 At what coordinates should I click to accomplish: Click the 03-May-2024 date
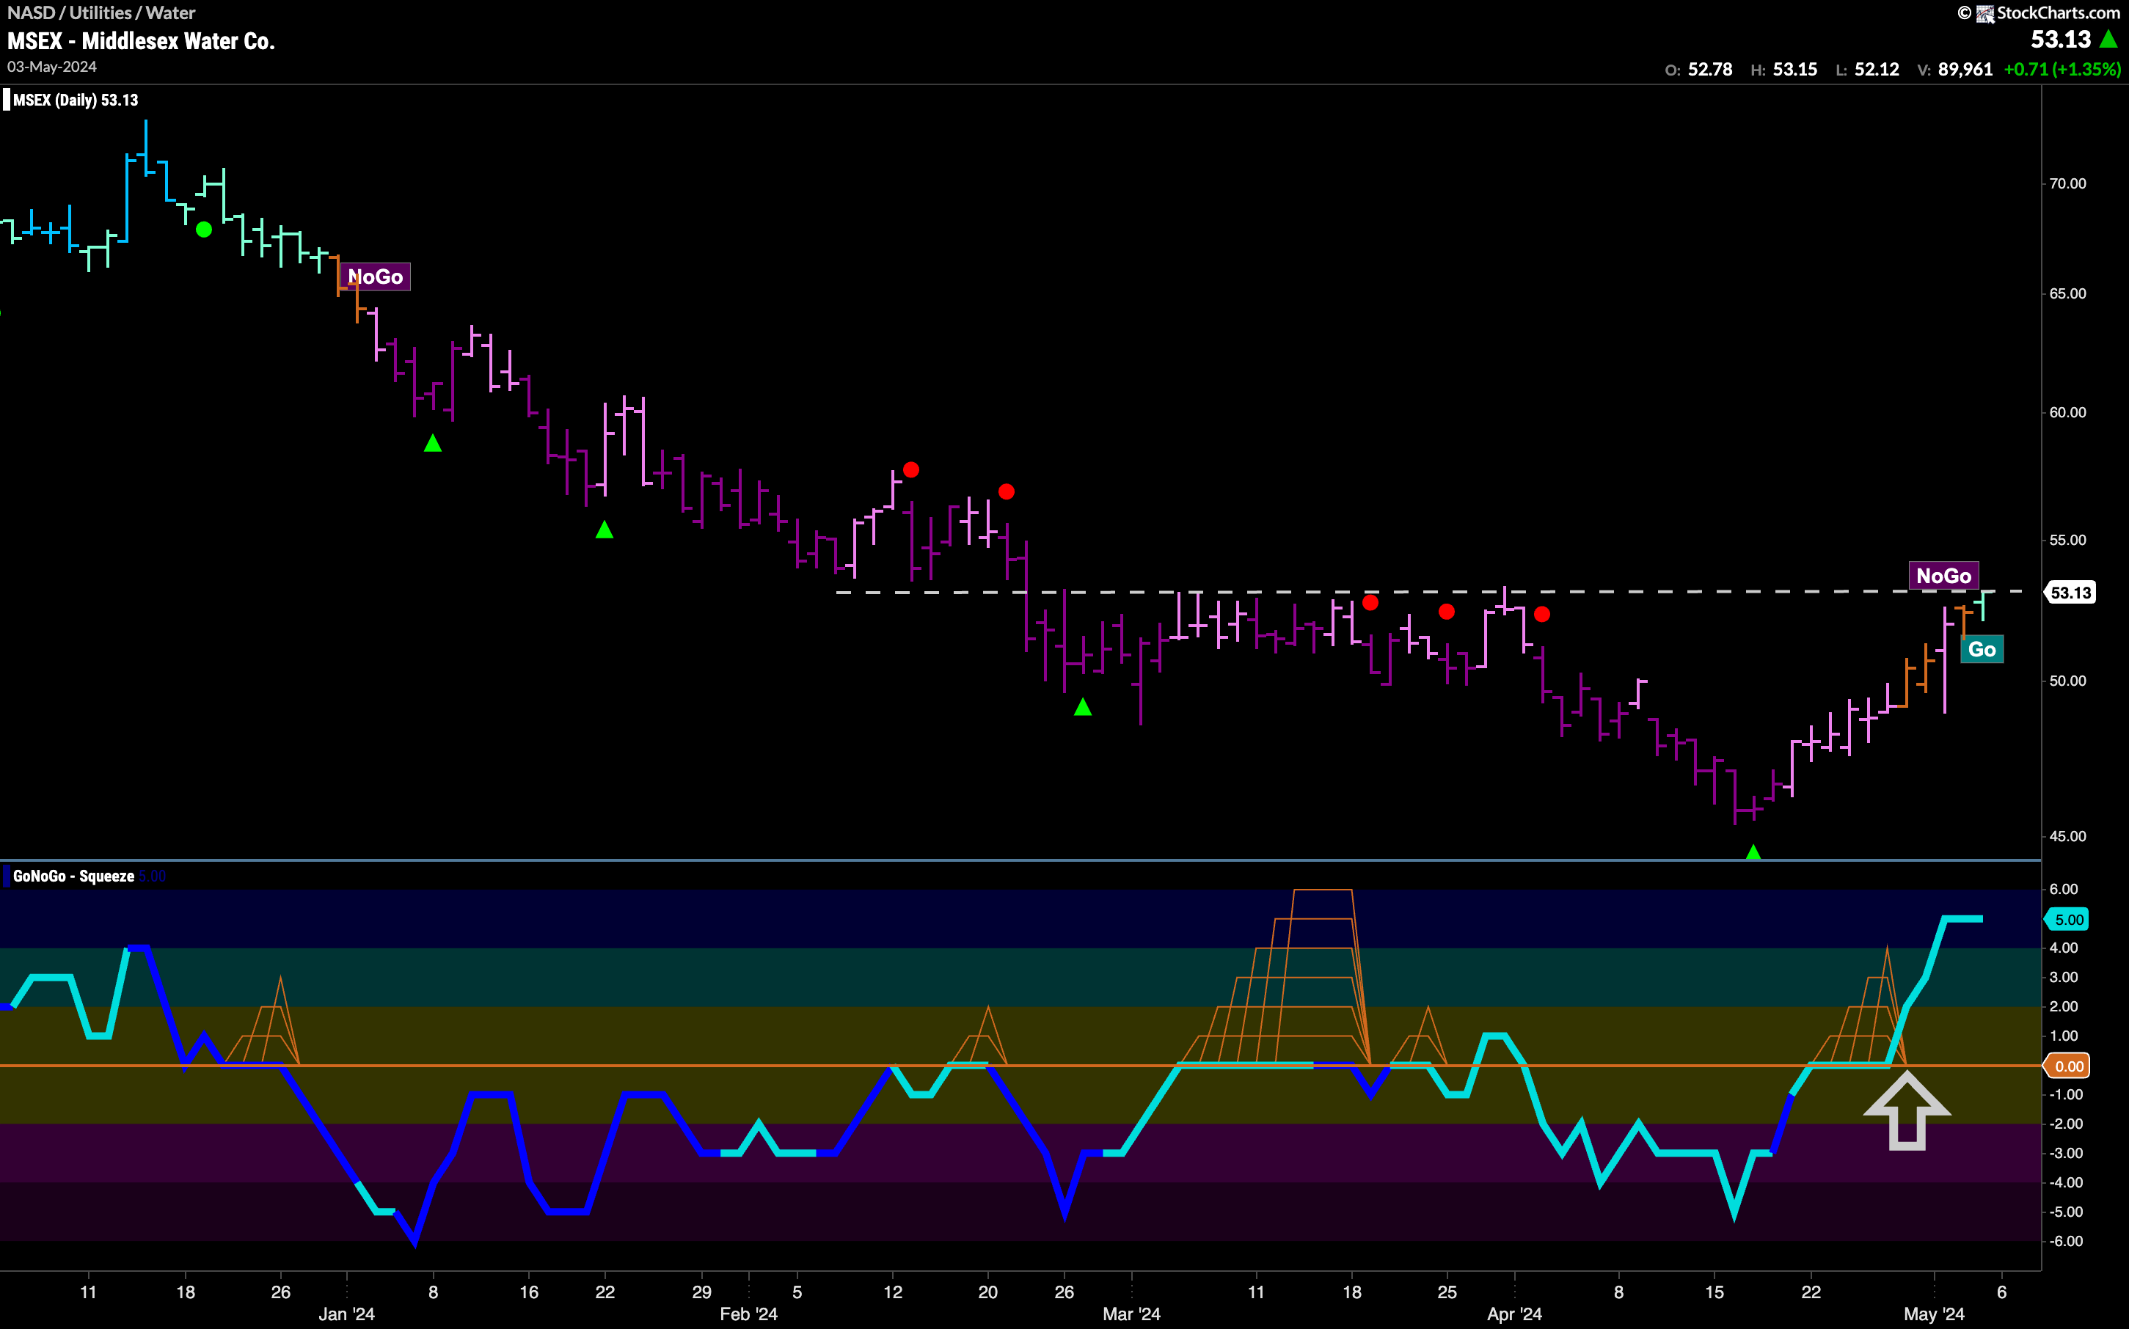click(52, 67)
